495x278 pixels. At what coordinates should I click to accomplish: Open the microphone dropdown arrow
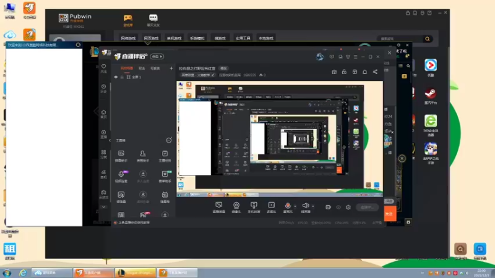(295, 206)
